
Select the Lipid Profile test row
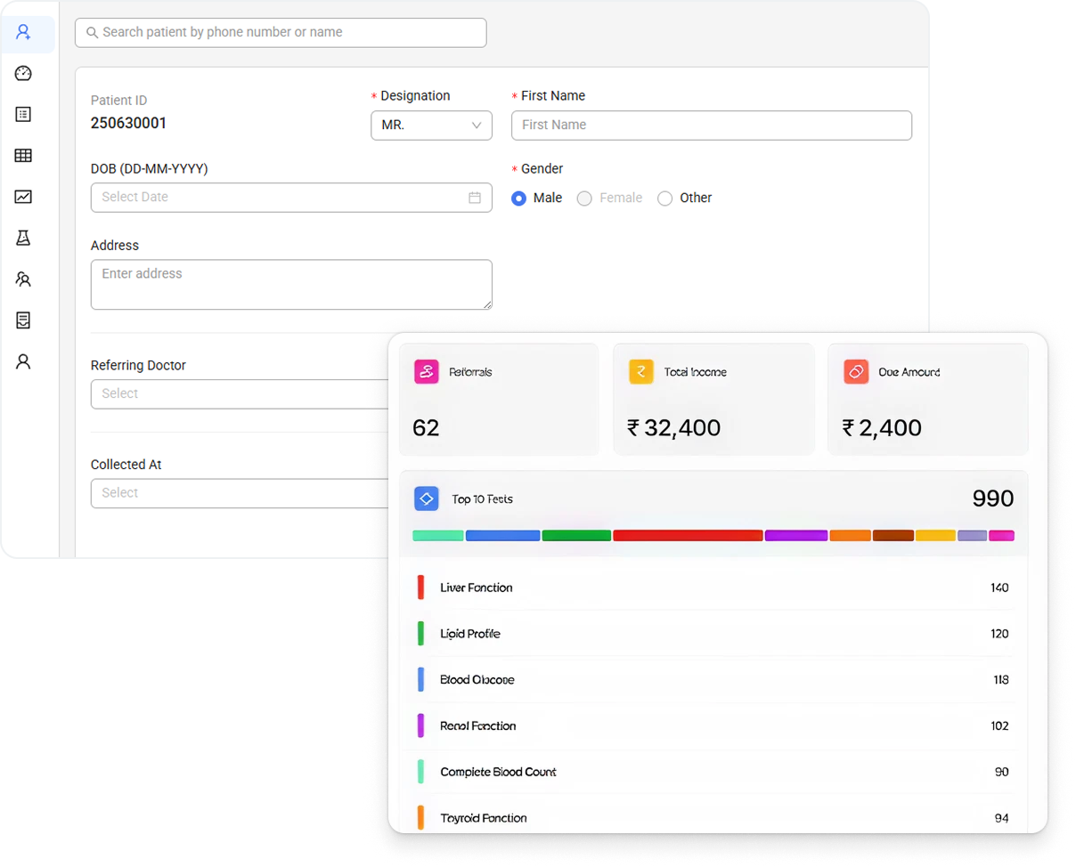click(x=713, y=634)
